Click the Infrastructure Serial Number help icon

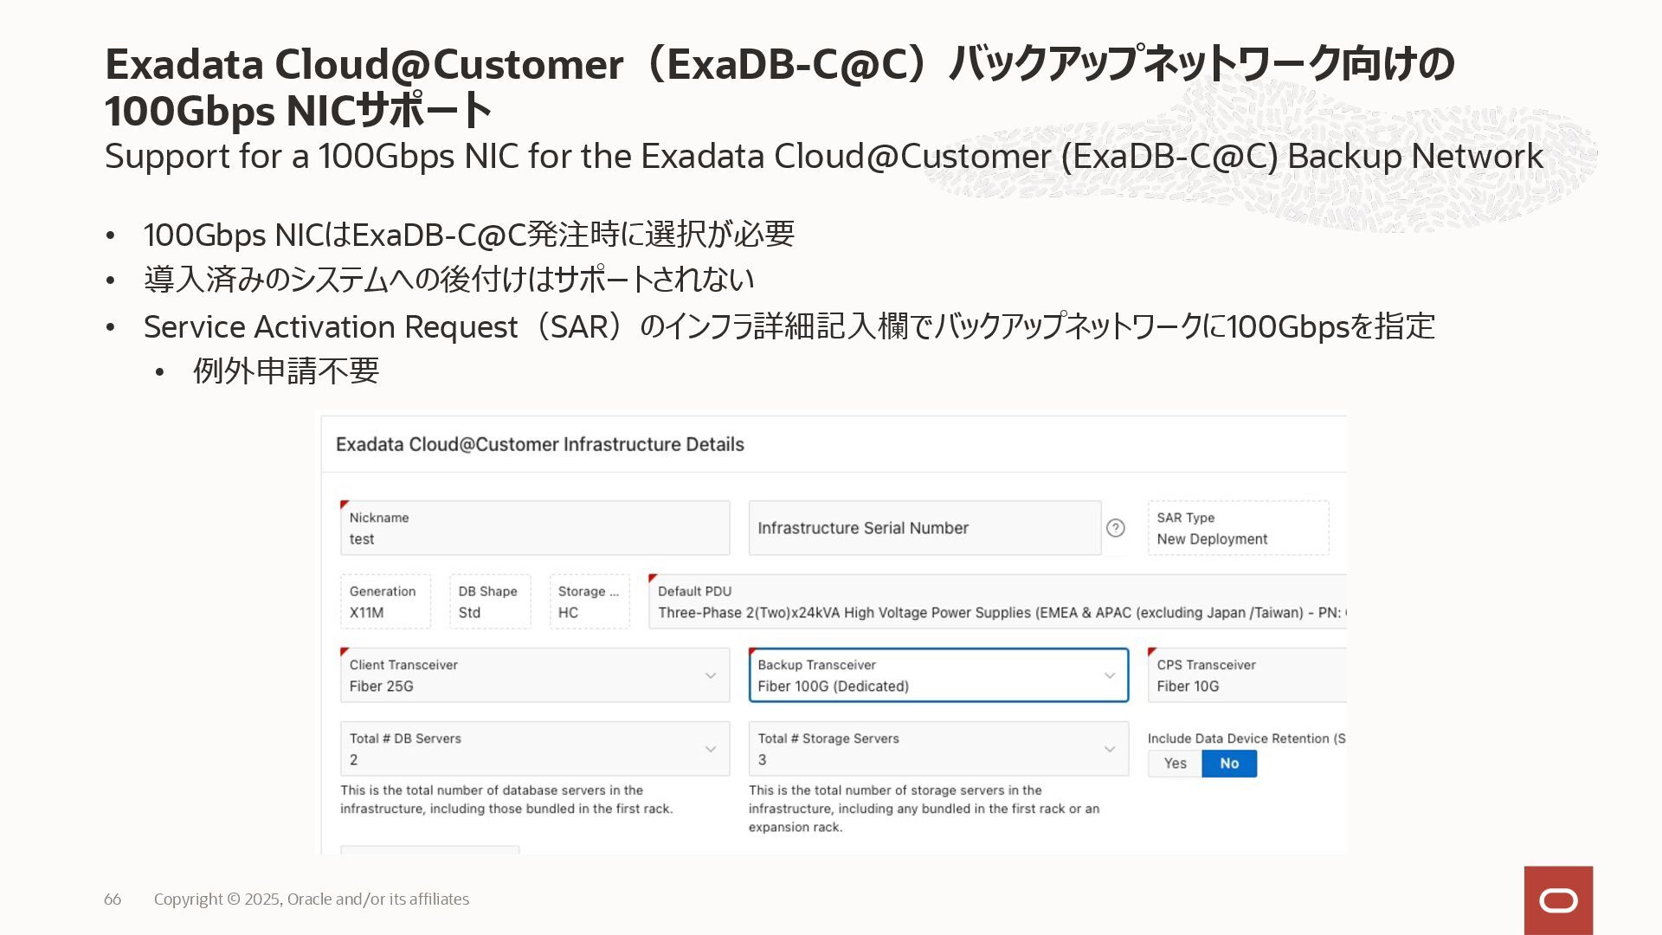1116,528
